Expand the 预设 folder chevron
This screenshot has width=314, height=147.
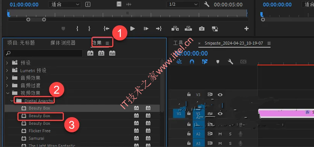(7, 63)
